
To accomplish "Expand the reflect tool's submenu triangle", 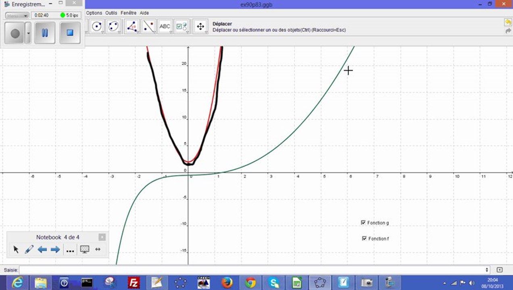I will coord(154,32).
